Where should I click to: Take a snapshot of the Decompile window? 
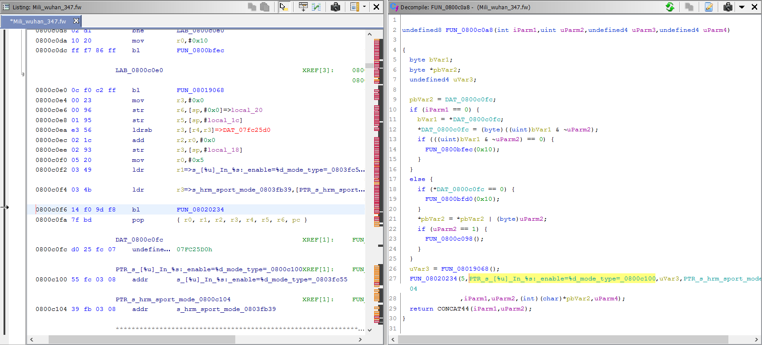pyautogui.click(x=728, y=7)
